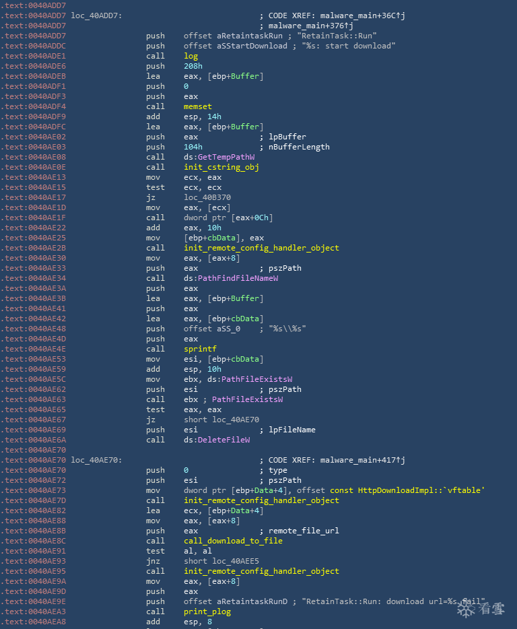Open the call_download_to_file function
Viewport: 517px width, 629px height.
233,541
